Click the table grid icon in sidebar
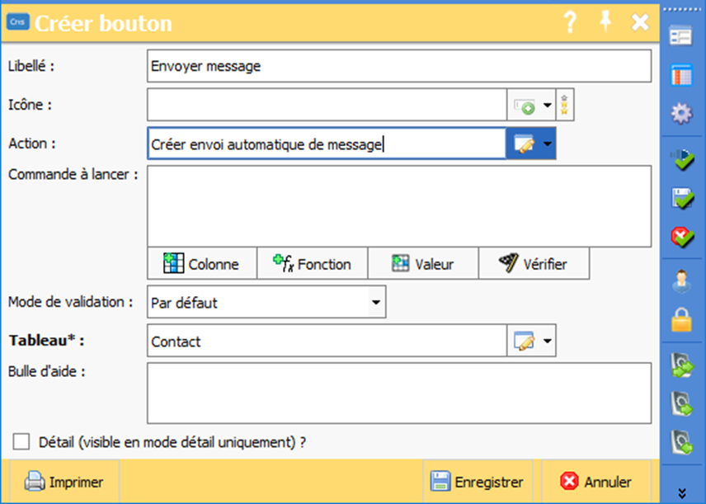This screenshot has width=706, height=504. 681,74
